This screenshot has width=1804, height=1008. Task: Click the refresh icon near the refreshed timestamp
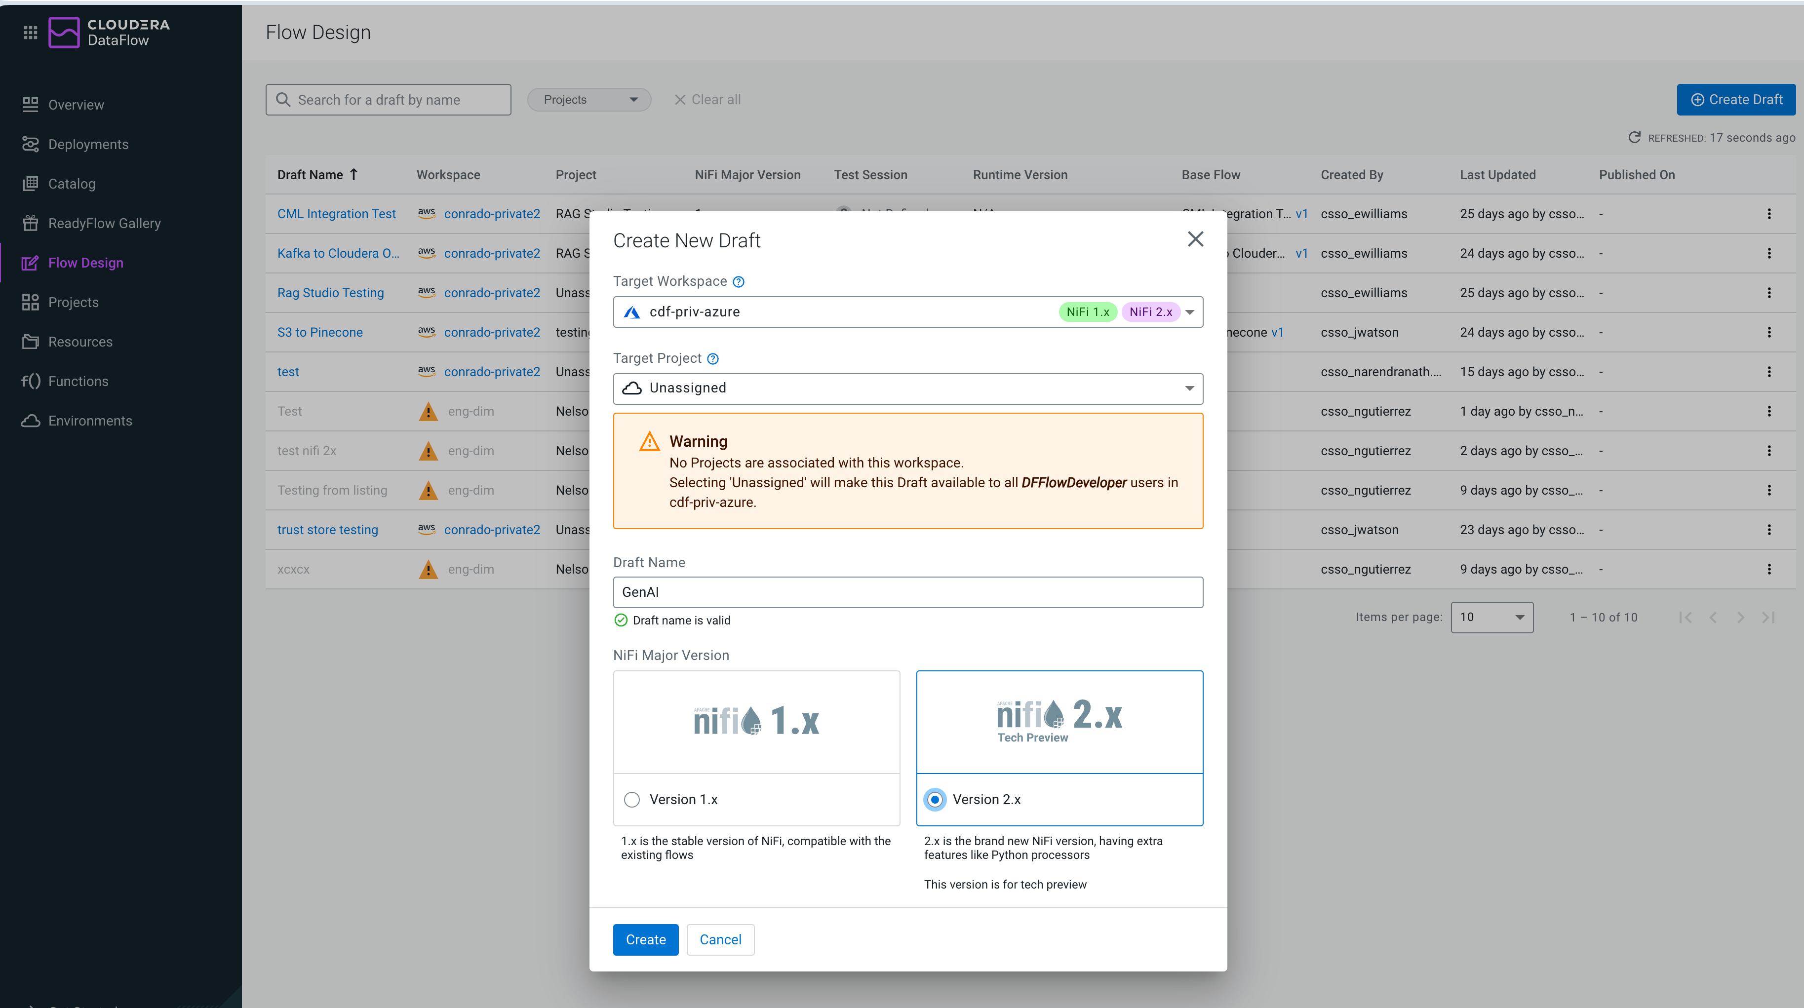[1635, 137]
